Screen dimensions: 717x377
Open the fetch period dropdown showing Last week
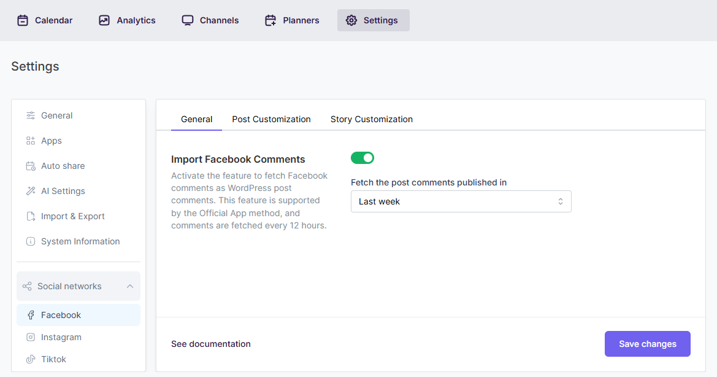461,201
